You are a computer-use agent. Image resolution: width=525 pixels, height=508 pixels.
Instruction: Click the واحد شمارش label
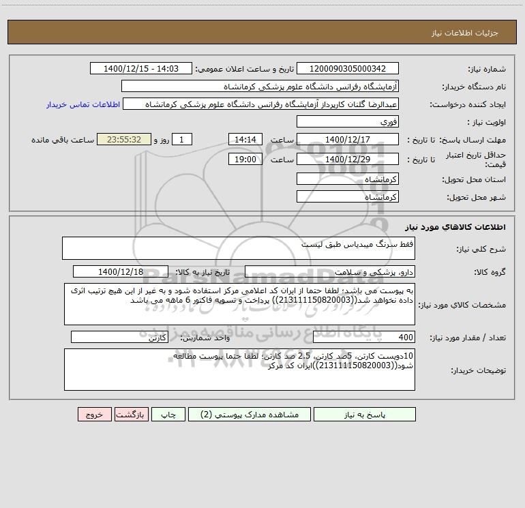[x=205, y=338]
